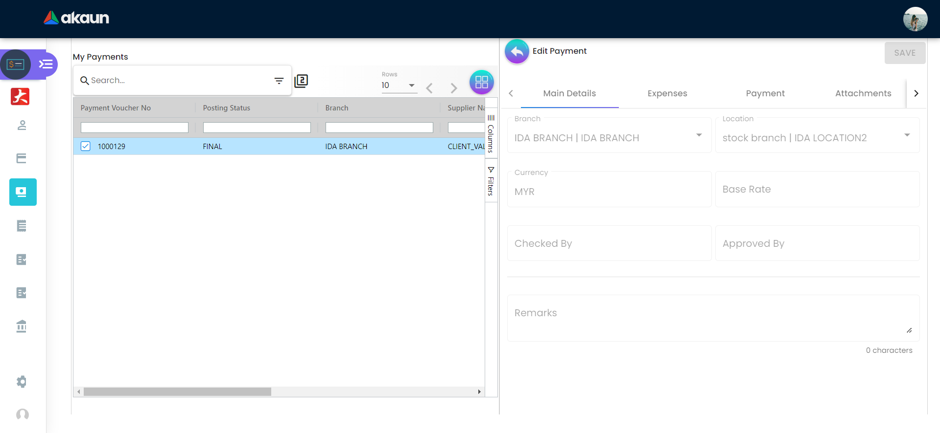The image size is (940, 433).
Task: Open the search filter options icon
Action: 279,81
